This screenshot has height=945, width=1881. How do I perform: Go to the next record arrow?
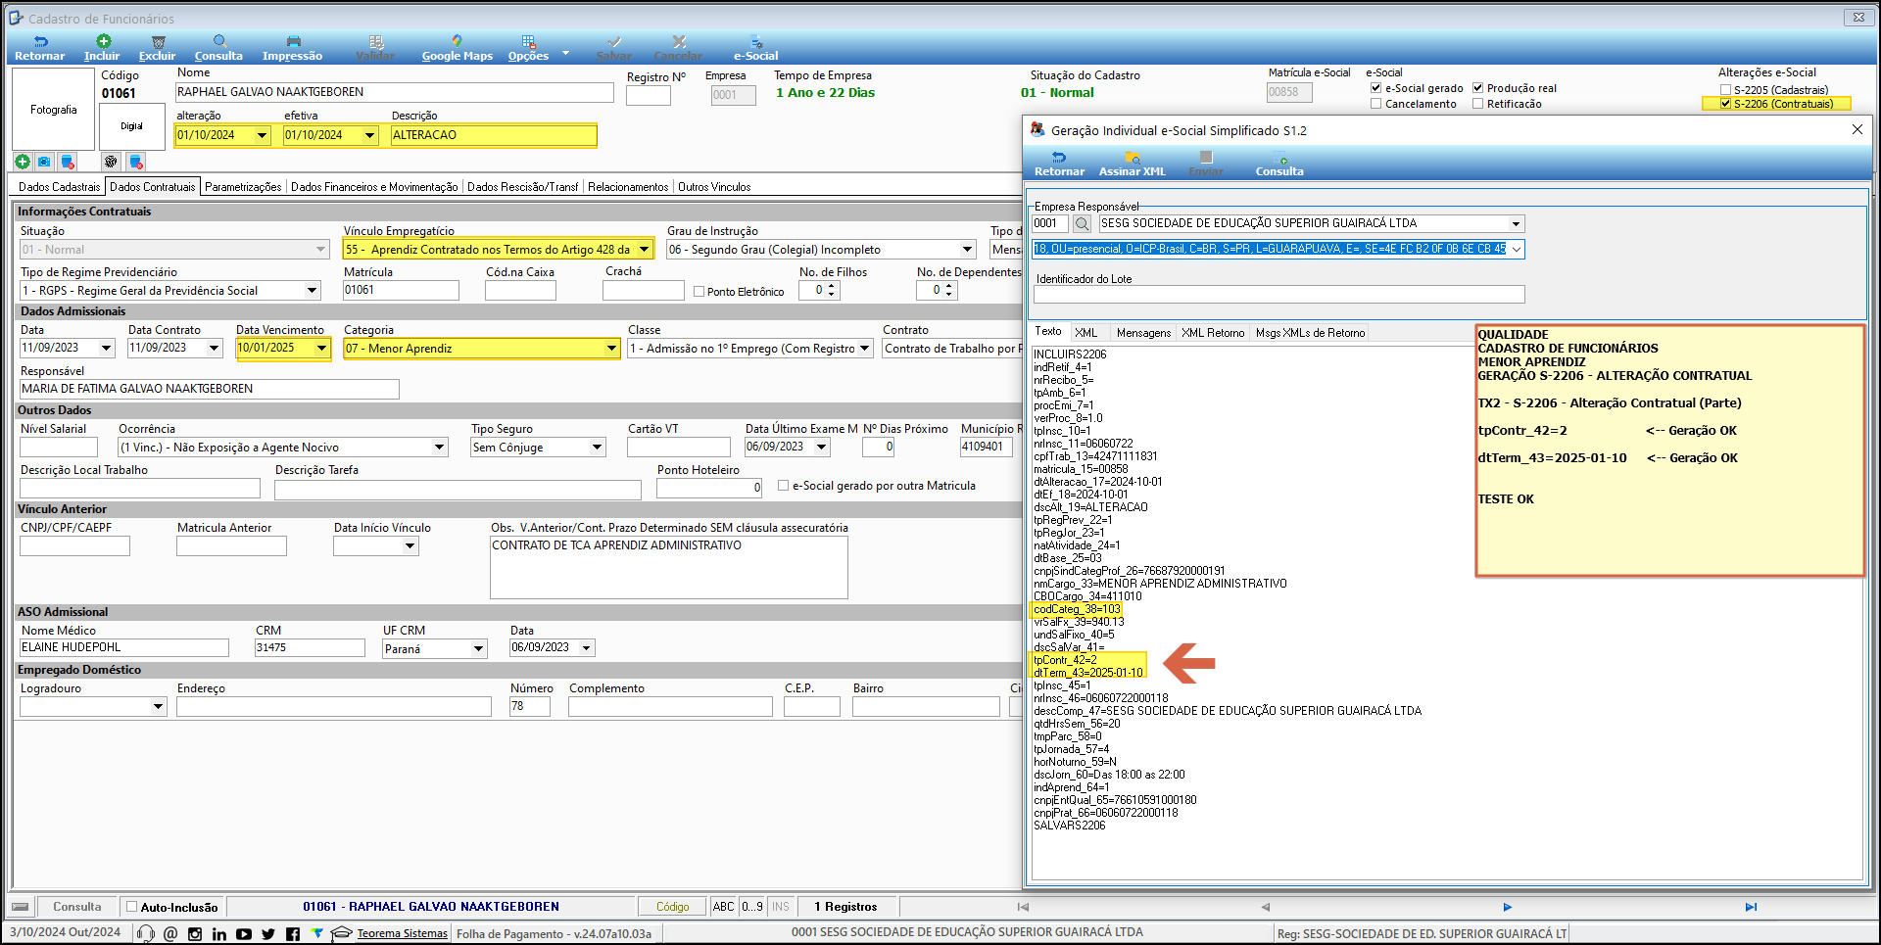pos(1507,908)
